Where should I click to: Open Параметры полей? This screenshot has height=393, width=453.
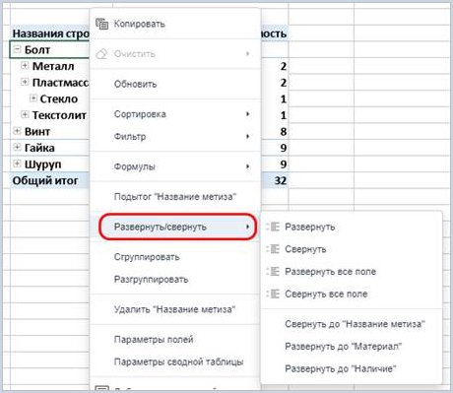175,339
